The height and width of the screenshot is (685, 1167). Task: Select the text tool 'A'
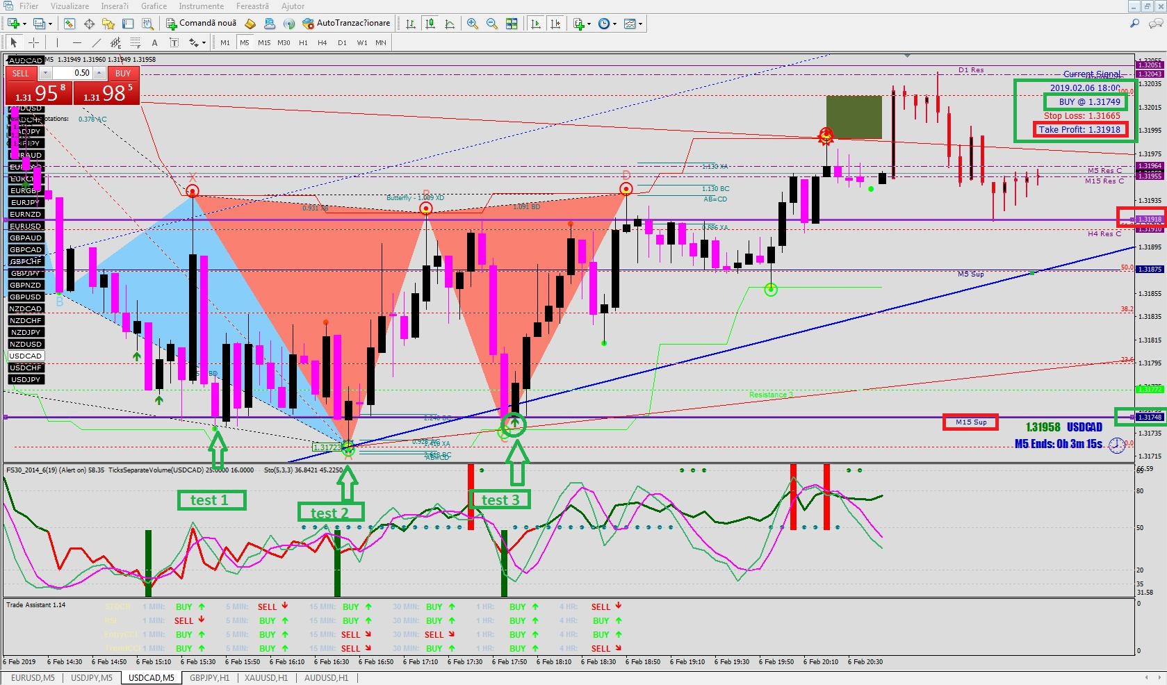pyautogui.click(x=155, y=43)
